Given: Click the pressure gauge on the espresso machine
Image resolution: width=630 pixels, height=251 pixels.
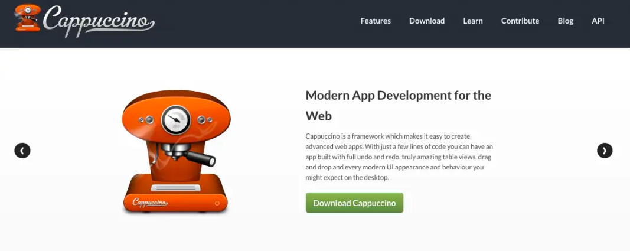Looking at the screenshot, I should click(175, 119).
